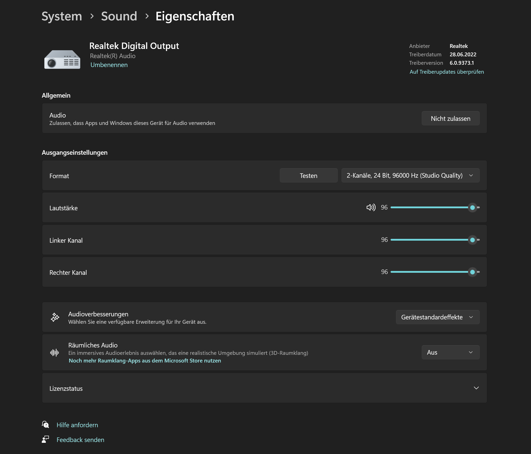This screenshot has width=531, height=454.
Task: Click the Audioverbesserungen enhancement icon
Action: click(x=55, y=317)
